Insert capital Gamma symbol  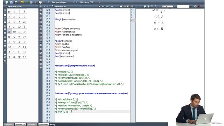tap(14, 47)
